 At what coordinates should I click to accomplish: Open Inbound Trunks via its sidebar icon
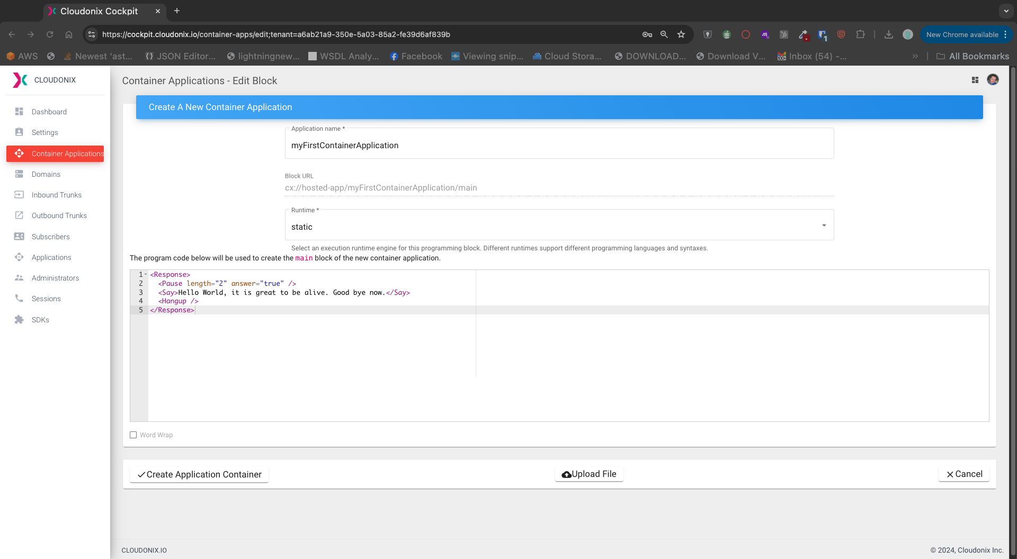(19, 195)
